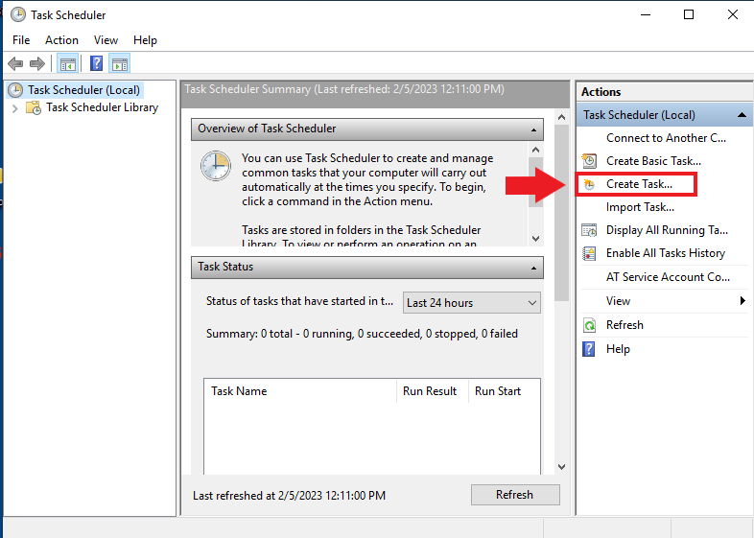Click Create Task... in Actions pane
754x538 pixels.
(x=639, y=184)
